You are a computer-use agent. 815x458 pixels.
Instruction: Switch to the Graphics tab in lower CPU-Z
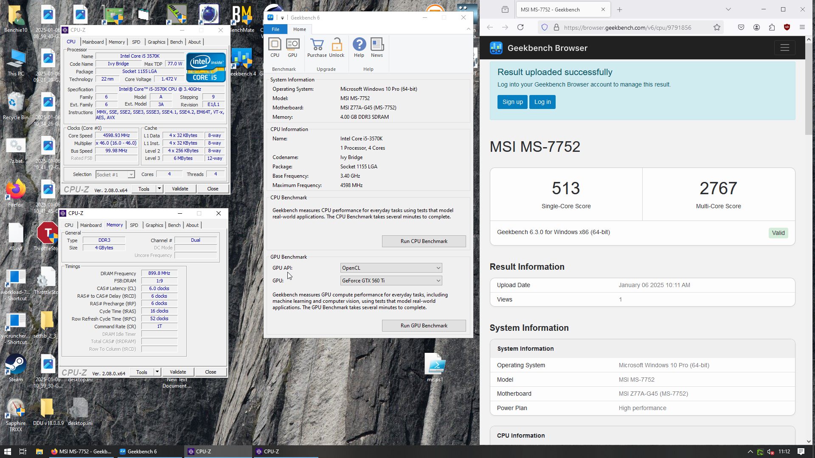154,225
